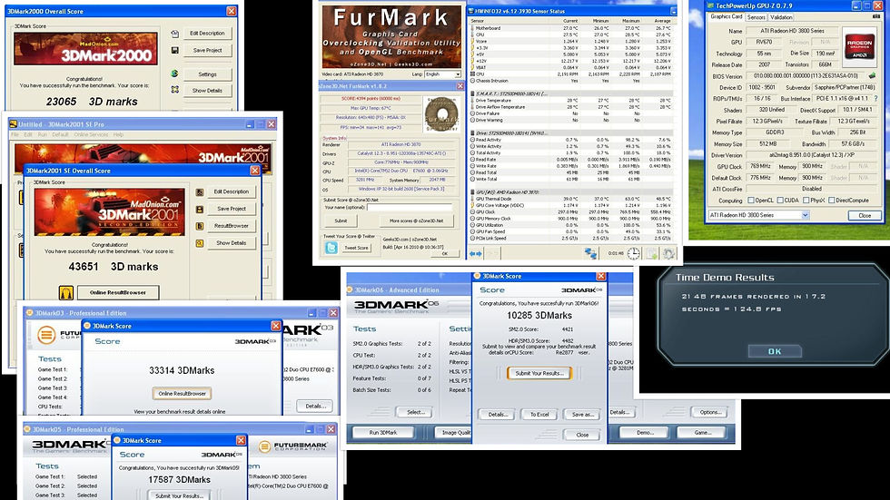Click the HWiNFO network computers icon
This screenshot has height=500, width=890.
click(x=591, y=254)
